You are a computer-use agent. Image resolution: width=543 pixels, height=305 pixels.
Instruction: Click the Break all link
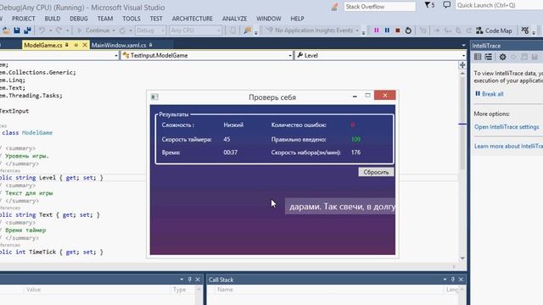tap(490, 94)
